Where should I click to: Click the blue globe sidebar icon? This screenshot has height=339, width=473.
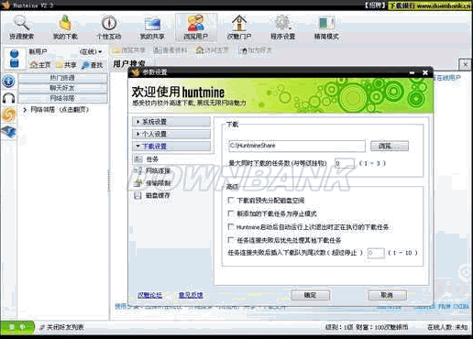click(8, 81)
